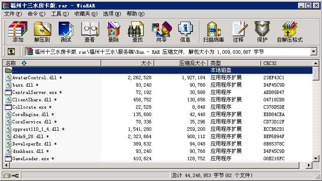Open the Commands (命令) menu
Viewport: 322px width, 181px height.
(37, 14)
